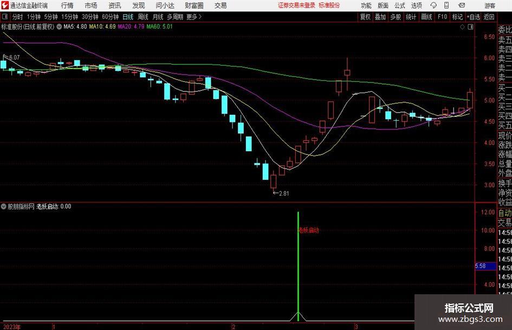Open the envelope messages icon
This screenshot has width=512, height=330.
(x=462, y=5)
